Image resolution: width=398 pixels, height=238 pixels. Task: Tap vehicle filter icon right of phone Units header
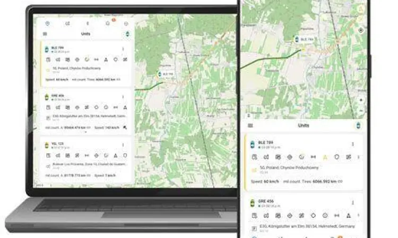click(x=358, y=125)
